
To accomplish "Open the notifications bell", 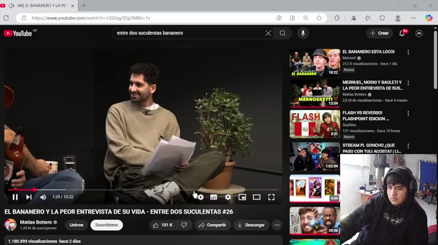I will point(402,33).
